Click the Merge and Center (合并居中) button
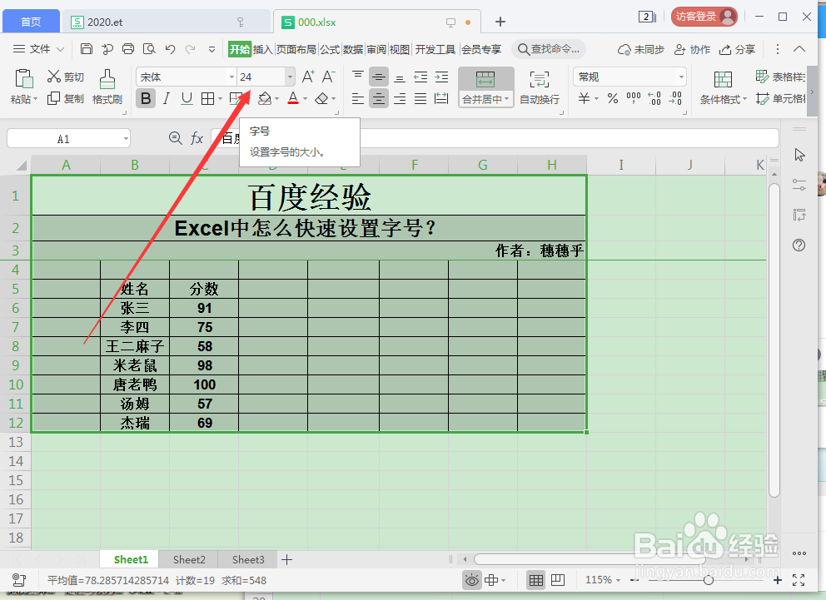 coord(485,87)
